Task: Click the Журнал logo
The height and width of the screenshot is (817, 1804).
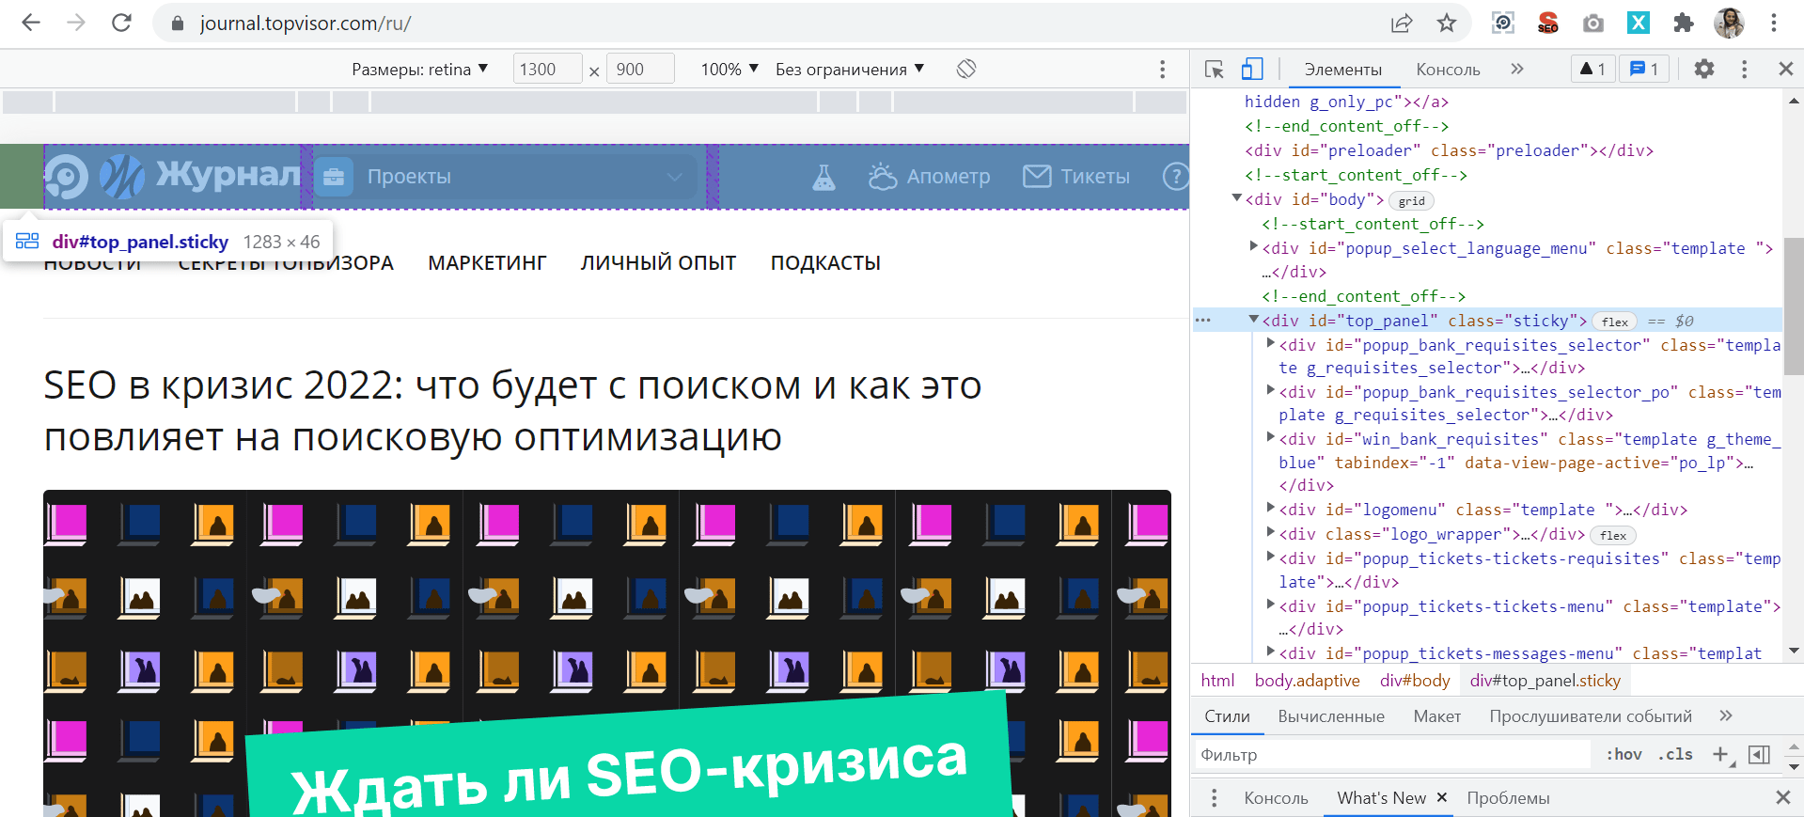Action: click(x=200, y=176)
